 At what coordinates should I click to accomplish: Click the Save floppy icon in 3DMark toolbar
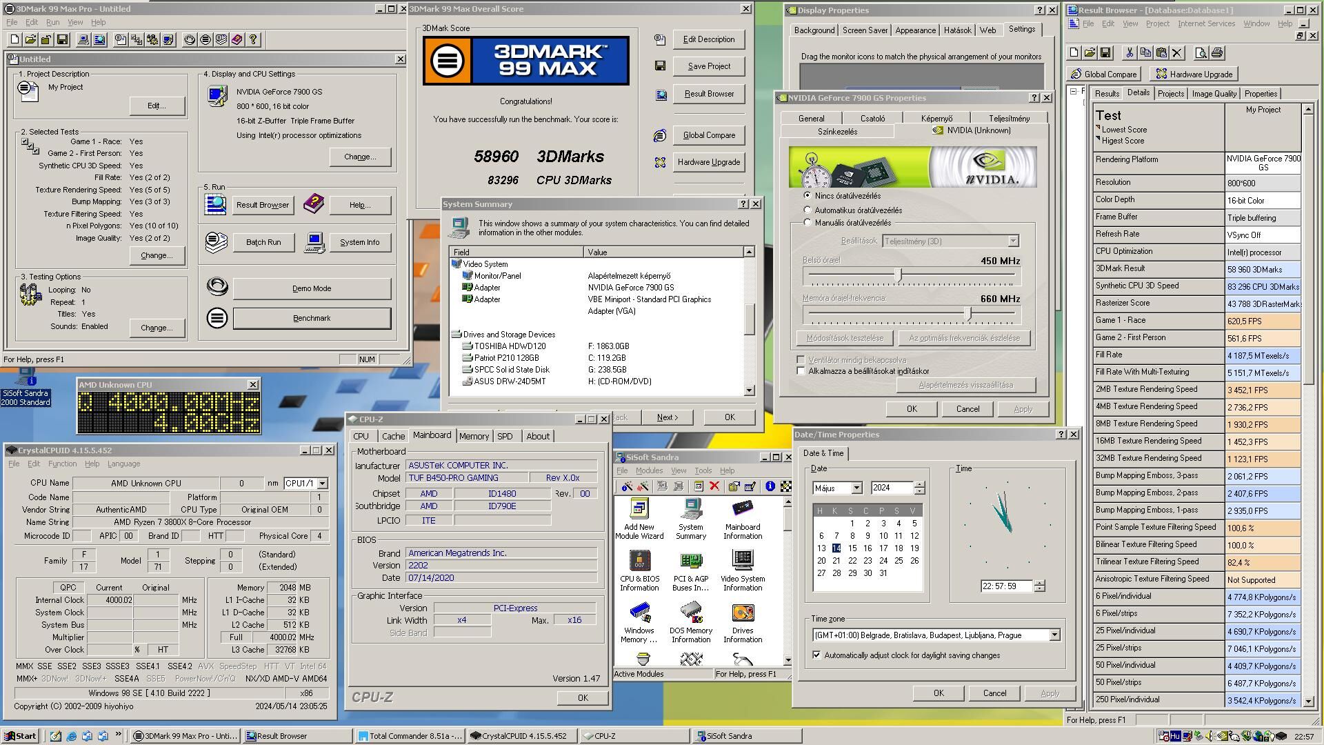(x=62, y=40)
